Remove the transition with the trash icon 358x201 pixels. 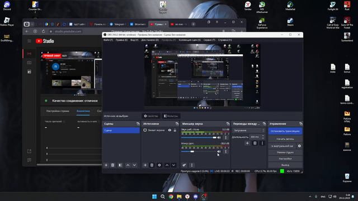click(x=255, y=143)
